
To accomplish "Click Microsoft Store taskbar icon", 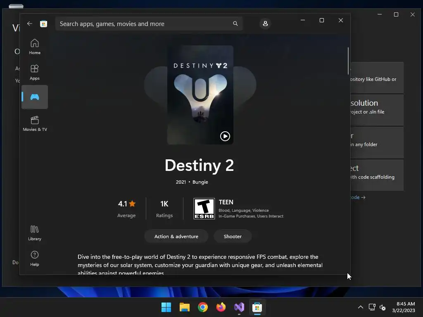I will point(257,307).
